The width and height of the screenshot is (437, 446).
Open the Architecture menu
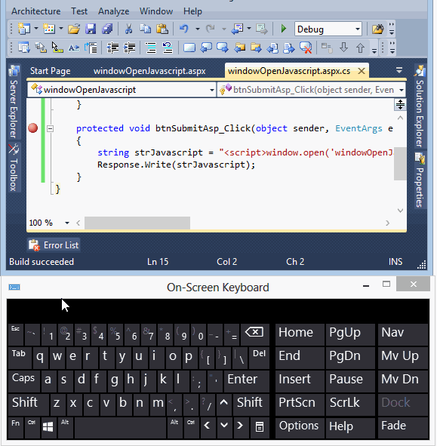click(35, 11)
